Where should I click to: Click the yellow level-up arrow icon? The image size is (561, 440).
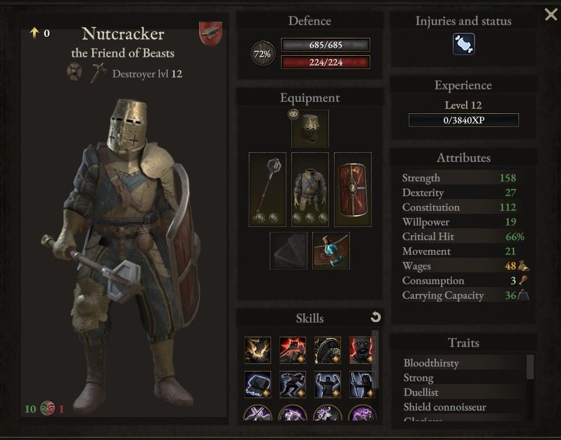pyautogui.click(x=34, y=33)
